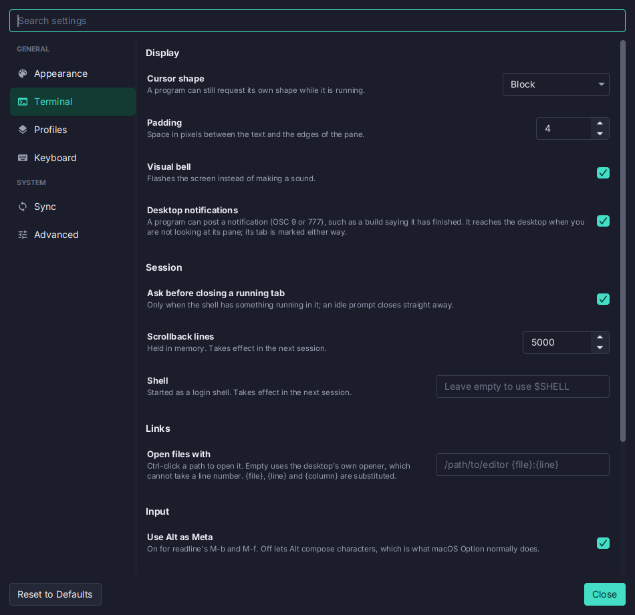Click the Terminal sidebar icon
Image resolution: width=635 pixels, height=615 pixels.
[23, 102]
